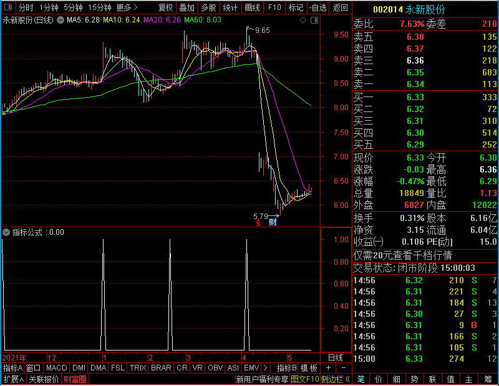Click the red S marker under the chart

click(258, 223)
